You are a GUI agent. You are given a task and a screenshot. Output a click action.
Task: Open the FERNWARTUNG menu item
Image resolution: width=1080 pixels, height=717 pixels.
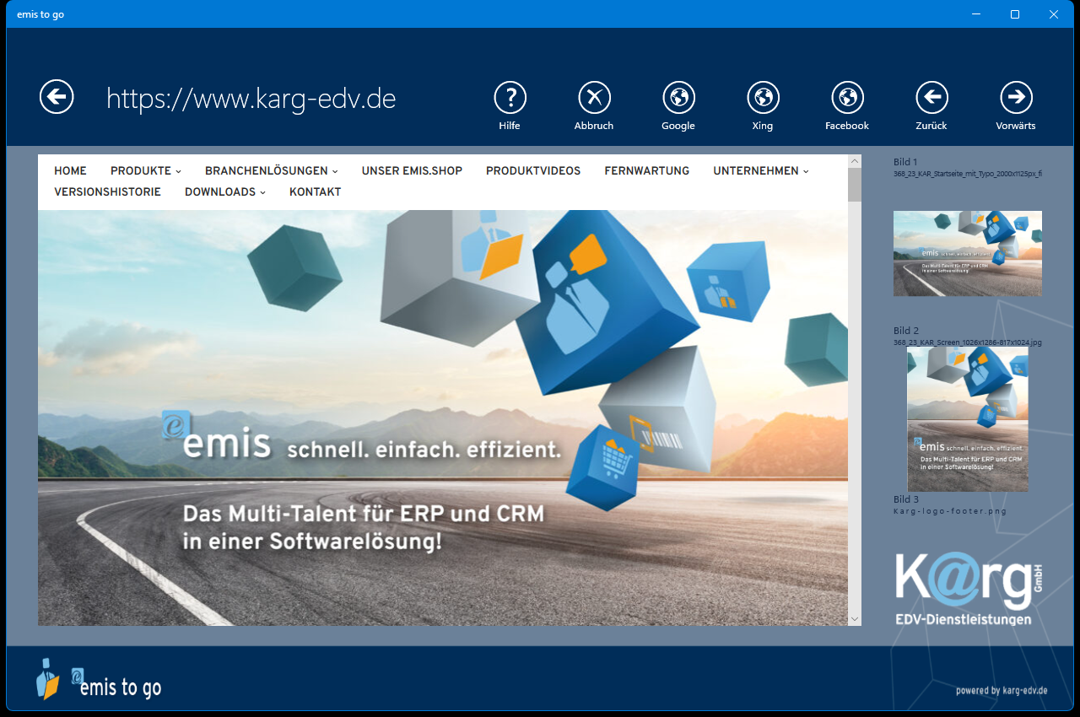646,170
